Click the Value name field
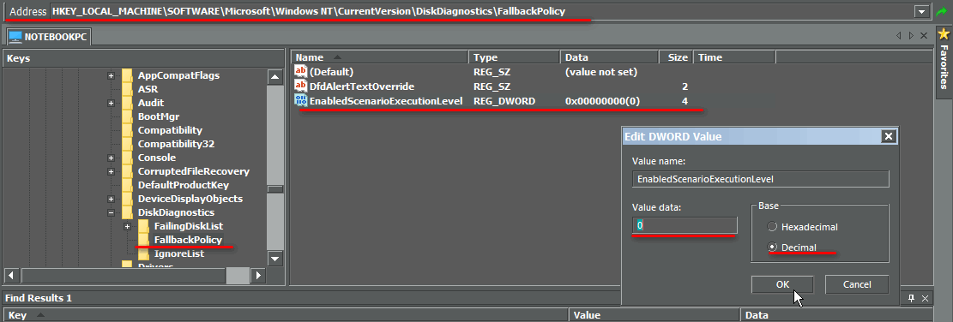The height and width of the screenshot is (322, 953). pyautogui.click(x=760, y=179)
